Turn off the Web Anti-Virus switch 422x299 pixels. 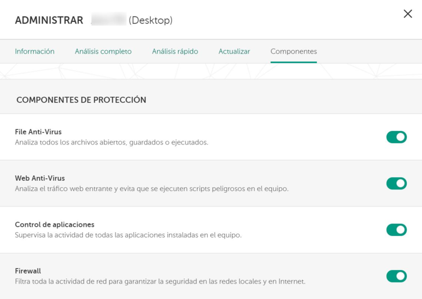[x=396, y=183]
